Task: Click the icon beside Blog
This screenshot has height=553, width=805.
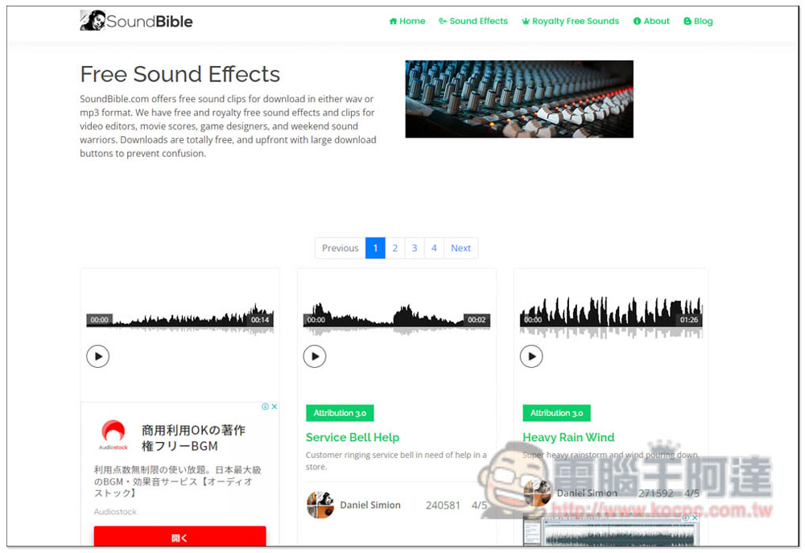Action: (687, 21)
